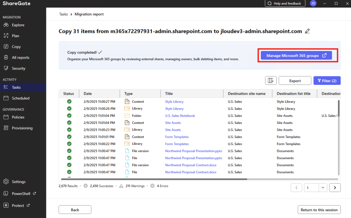Click the Provisioning icon

pos(6,128)
